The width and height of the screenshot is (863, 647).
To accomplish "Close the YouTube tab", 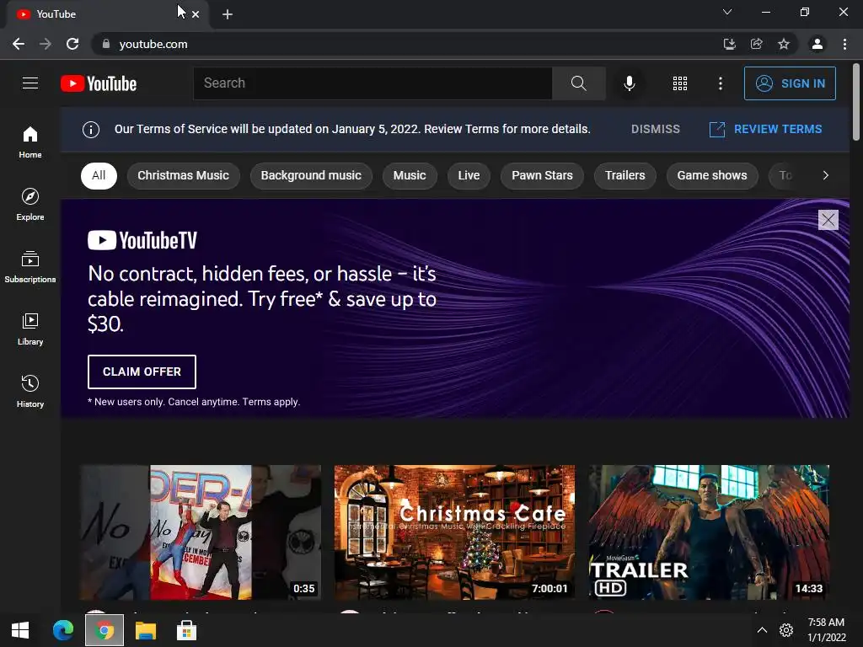I will 196,14.
